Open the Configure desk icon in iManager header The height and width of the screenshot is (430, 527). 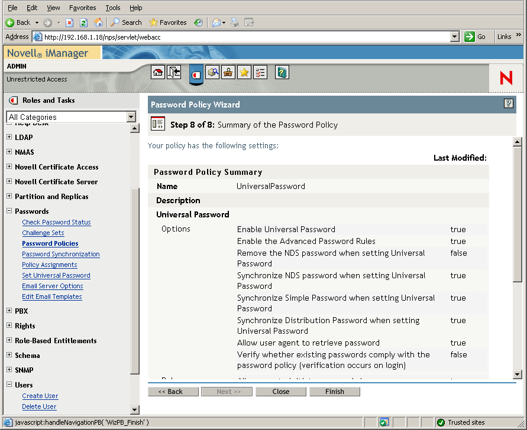[x=228, y=72]
